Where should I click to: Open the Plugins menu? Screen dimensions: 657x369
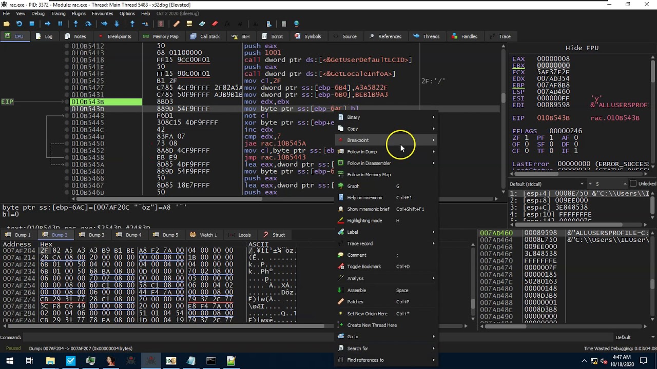point(79,13)
